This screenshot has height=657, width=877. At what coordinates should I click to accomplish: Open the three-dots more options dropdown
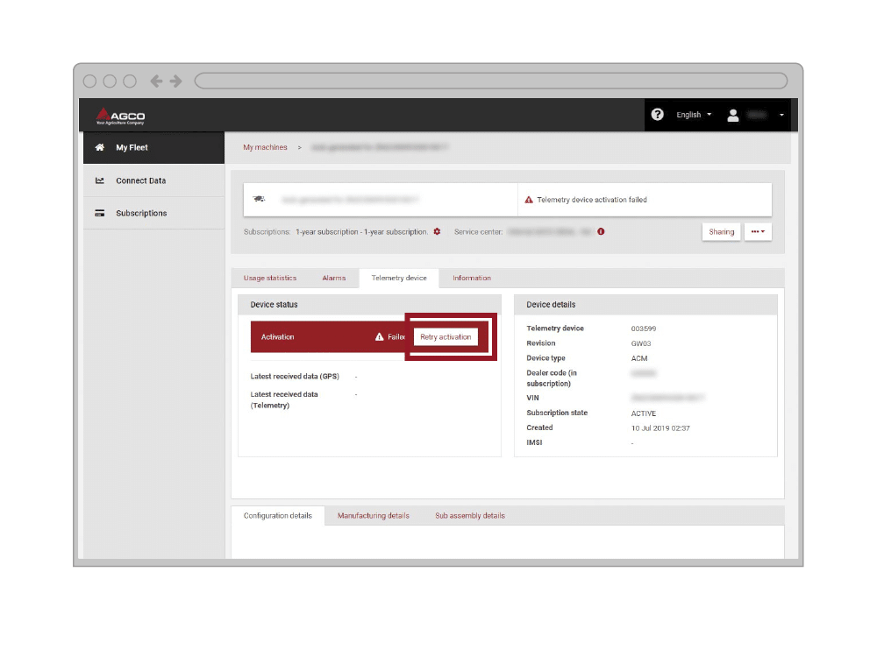point(758,232)
